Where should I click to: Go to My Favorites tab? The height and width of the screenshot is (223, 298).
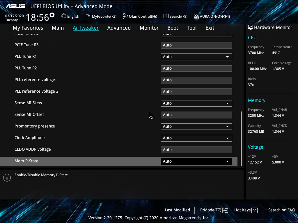coord(28,28)
